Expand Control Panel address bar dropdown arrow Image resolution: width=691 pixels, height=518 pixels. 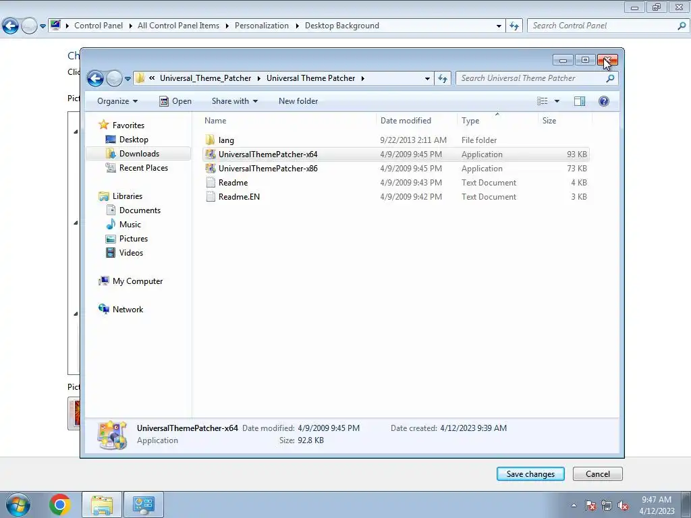pyautogui.click(x=499, y=26)
